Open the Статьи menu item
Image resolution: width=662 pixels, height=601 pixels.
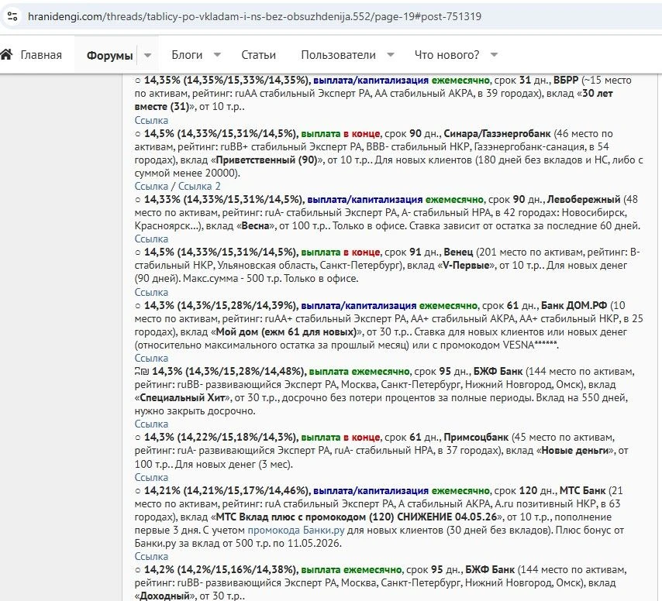(x=258, y=55)
